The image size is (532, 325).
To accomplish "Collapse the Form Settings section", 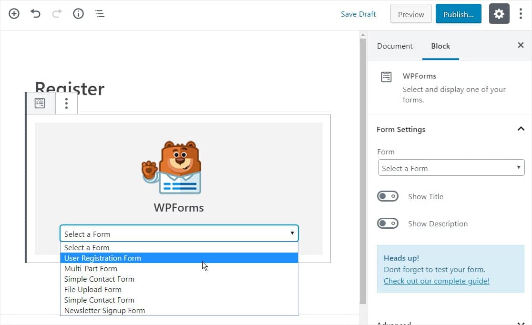I will [521, 129].
